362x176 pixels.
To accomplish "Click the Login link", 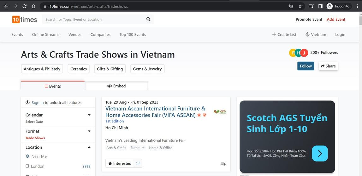I will point(340,35).
